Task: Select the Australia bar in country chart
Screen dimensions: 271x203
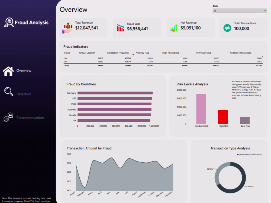Action: pyautogui.click(x=114, y=109)
